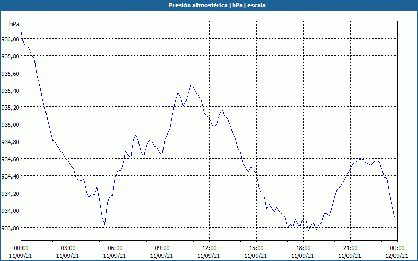Click the 12/09/21 date label

(x=397, y=256)
